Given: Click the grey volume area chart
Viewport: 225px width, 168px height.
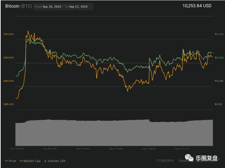Looking at the screenshot, I should pos(114,133).
